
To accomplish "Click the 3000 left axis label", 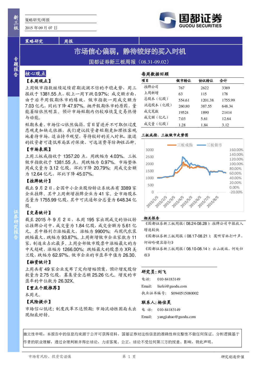I will coord(150,150).
